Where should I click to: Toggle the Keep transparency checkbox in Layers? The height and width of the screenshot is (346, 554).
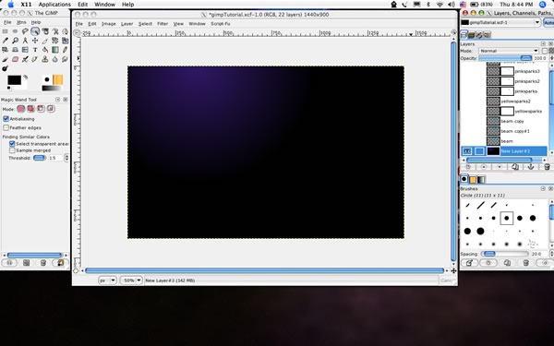pos(545,51)
